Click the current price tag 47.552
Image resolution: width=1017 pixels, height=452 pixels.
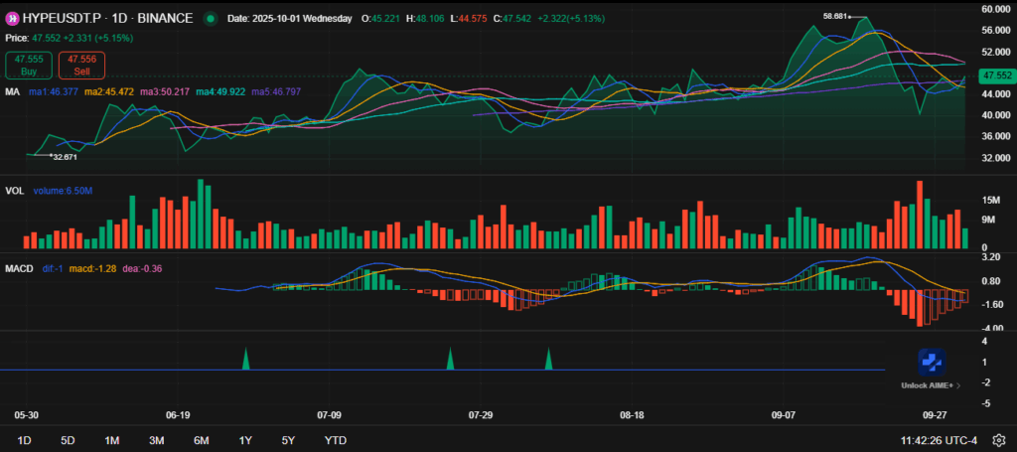pyautogui.click(x=994, y=75)
